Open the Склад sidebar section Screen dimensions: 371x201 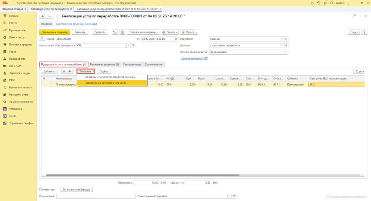pos(13,51)
